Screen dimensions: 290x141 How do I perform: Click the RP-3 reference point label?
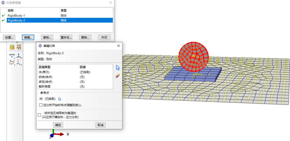[199, 74]
